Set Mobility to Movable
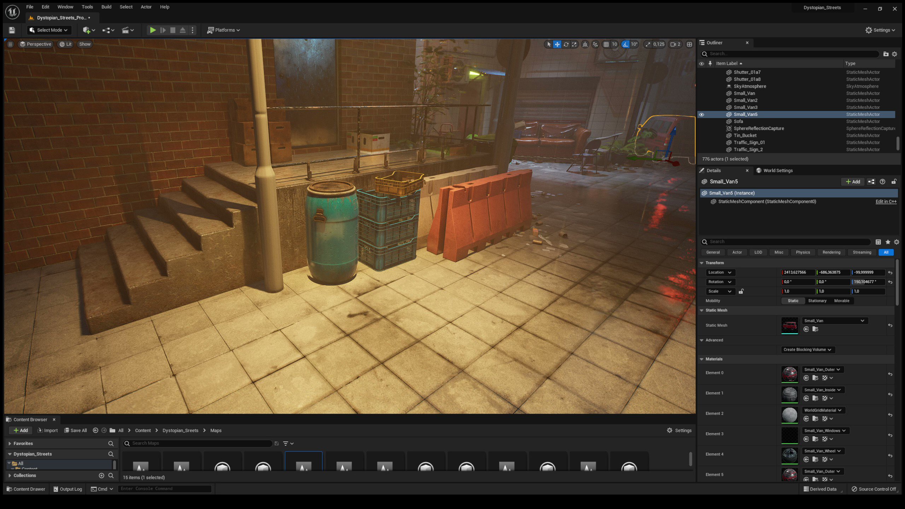This screenshot has height=509, width=905. tap(842, 301)
